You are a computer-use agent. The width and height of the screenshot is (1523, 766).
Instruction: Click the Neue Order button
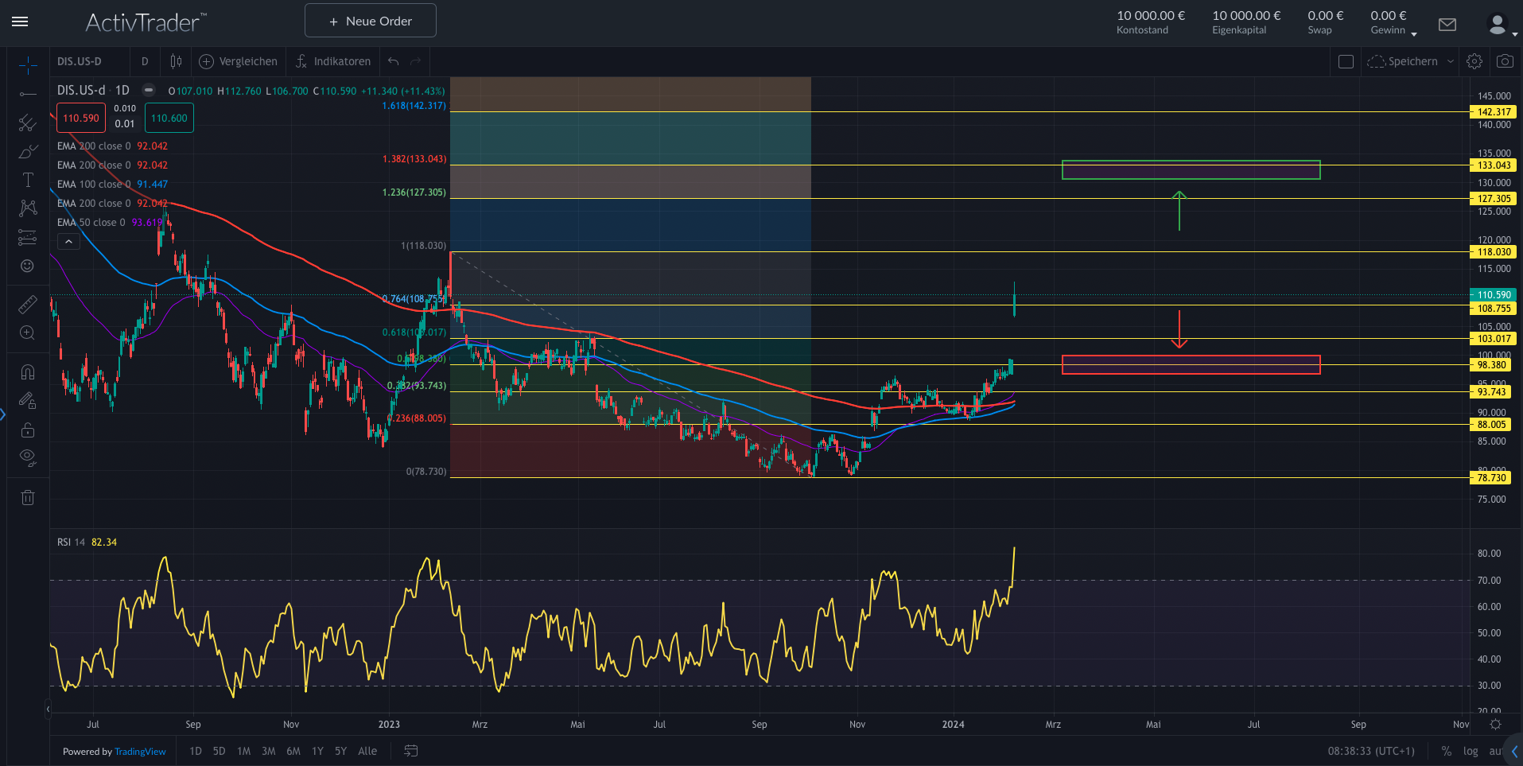[371, 21]
